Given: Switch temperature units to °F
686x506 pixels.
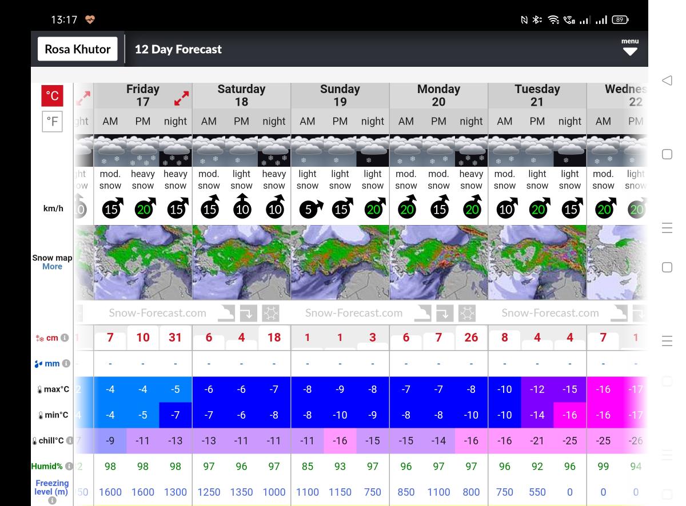Looking at the screenshot, I should click(x=52, y=121).
